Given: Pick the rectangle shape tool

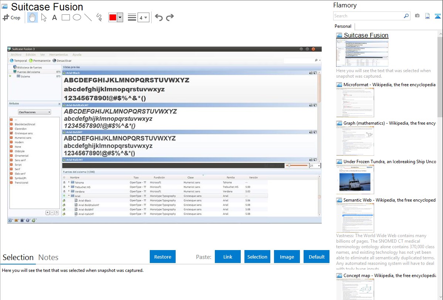Looking at the screenshot, I should coord(65,17).
